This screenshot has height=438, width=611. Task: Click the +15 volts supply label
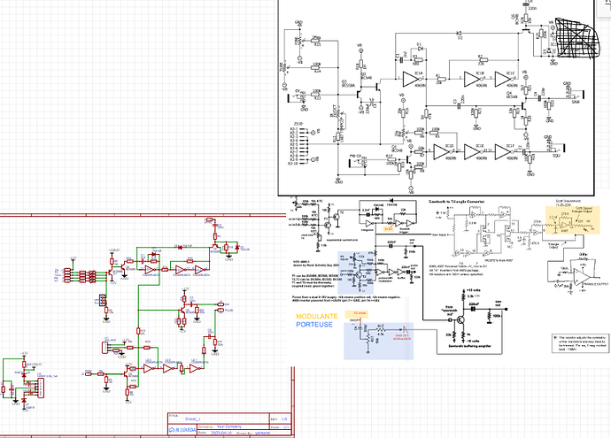click(475, 290)
